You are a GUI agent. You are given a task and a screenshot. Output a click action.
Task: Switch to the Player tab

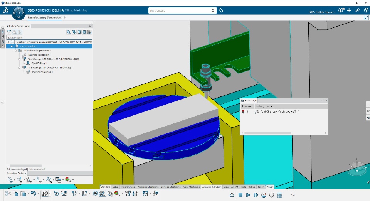[269, 187]
